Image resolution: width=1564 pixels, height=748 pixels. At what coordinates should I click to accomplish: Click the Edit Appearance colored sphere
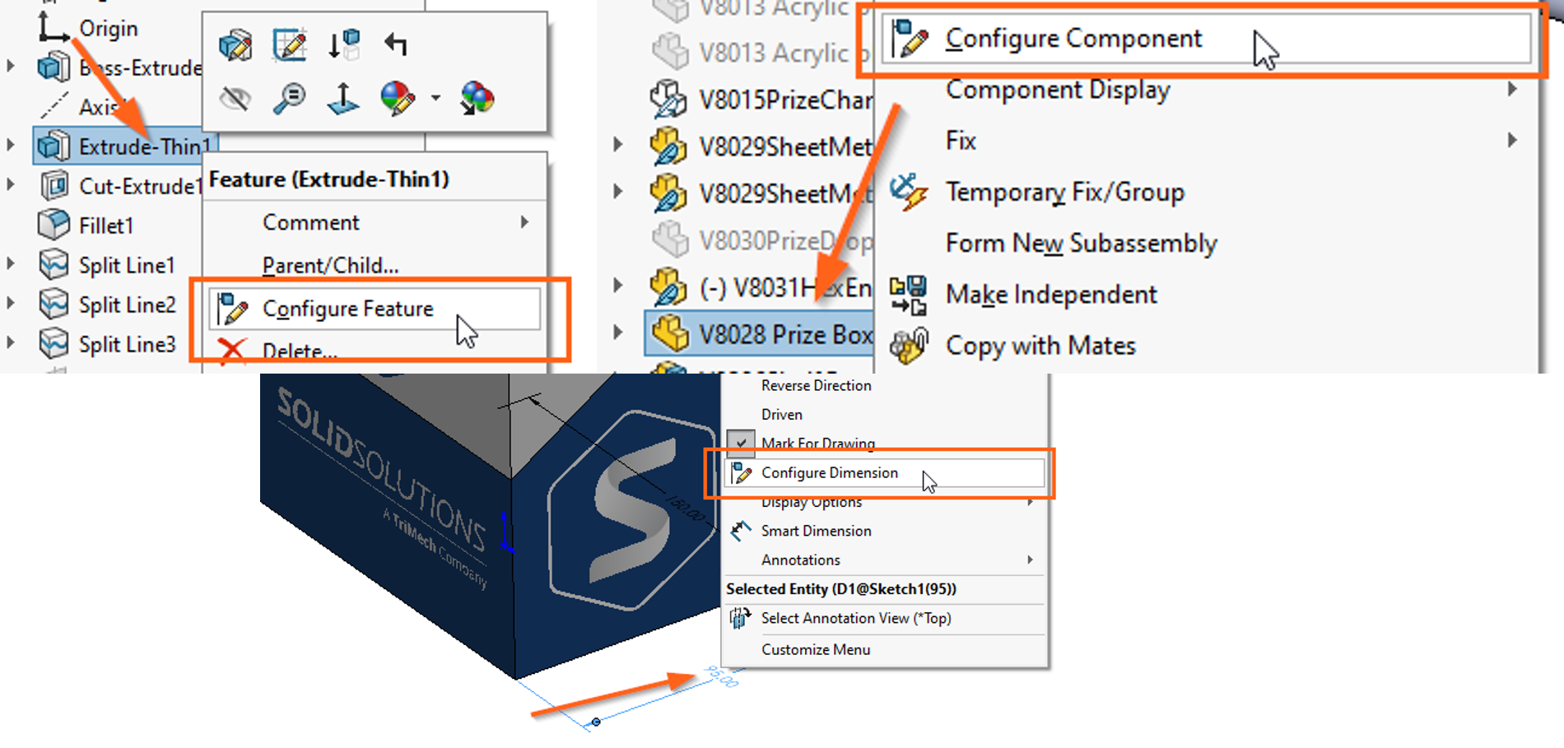click(396, 100)
